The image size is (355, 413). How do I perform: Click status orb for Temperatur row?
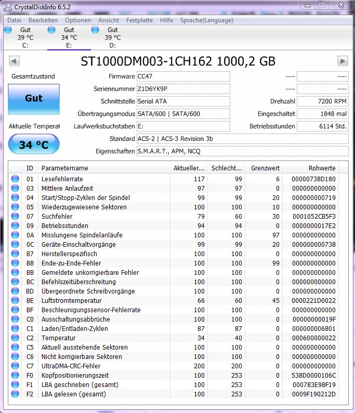pos(15,338)
